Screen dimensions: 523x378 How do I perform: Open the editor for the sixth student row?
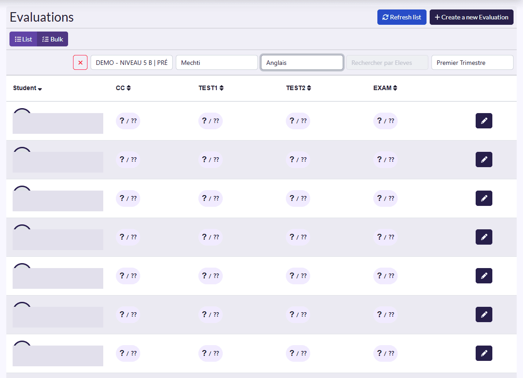tap(484, 314)
